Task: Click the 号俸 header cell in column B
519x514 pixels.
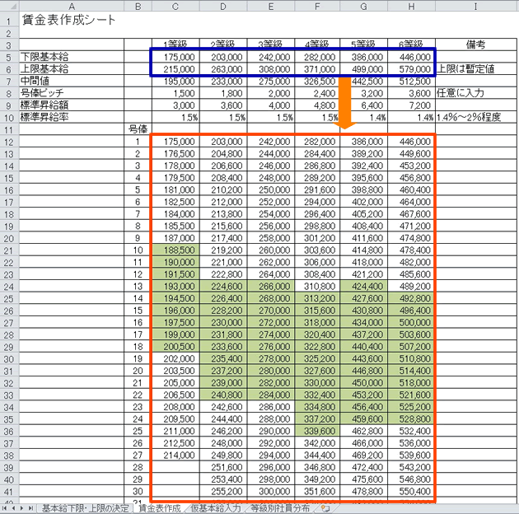Action: tap(138, 129)
